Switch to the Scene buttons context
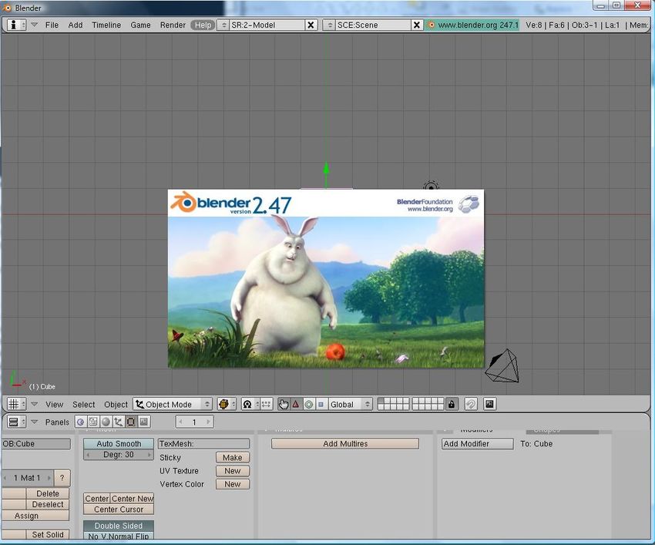Screen dimensions: 655x545 click(x=143, y=422)
